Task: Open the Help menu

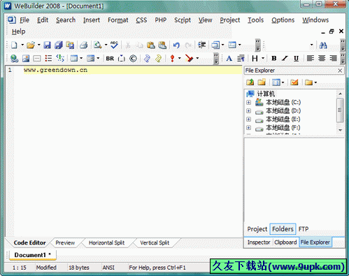Action: pos(18,31)
